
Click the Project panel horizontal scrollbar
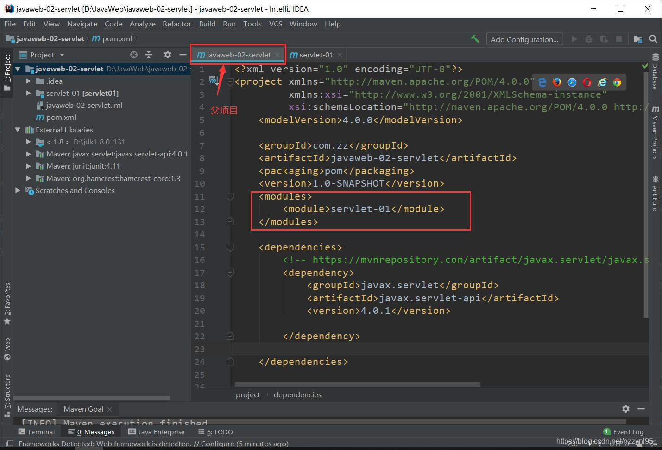click(92, 398)
